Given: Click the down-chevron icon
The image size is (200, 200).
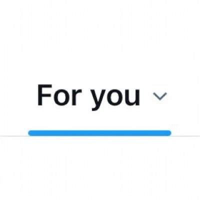Looking at the screenshot, I should (x=160, y=96).
